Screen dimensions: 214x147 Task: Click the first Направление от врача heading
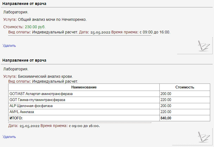coord(24,4)
